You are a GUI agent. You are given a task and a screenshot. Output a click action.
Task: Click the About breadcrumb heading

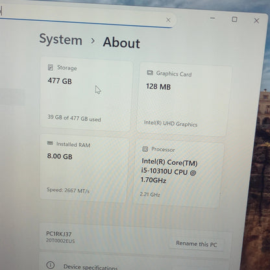[121, 42]
